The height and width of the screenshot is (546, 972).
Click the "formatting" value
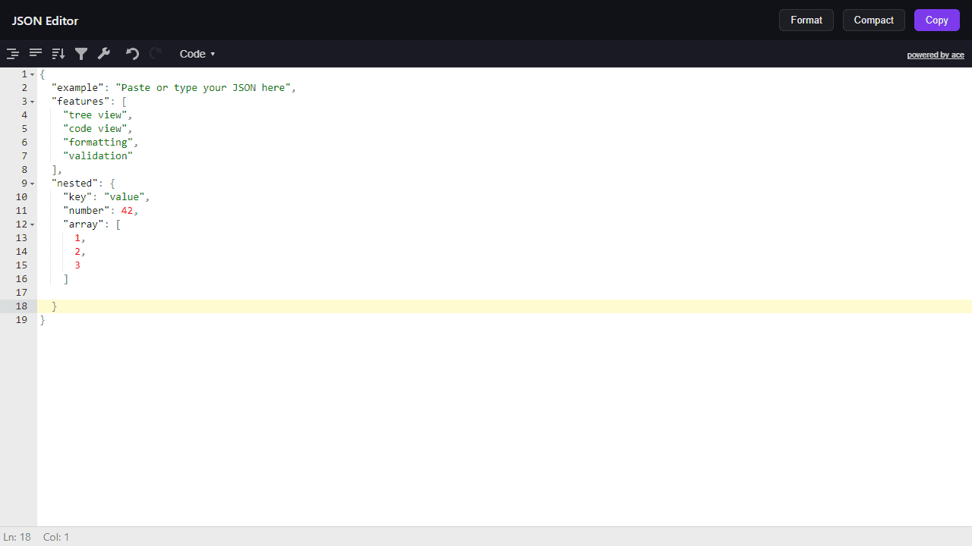click(x=98, y=143)
